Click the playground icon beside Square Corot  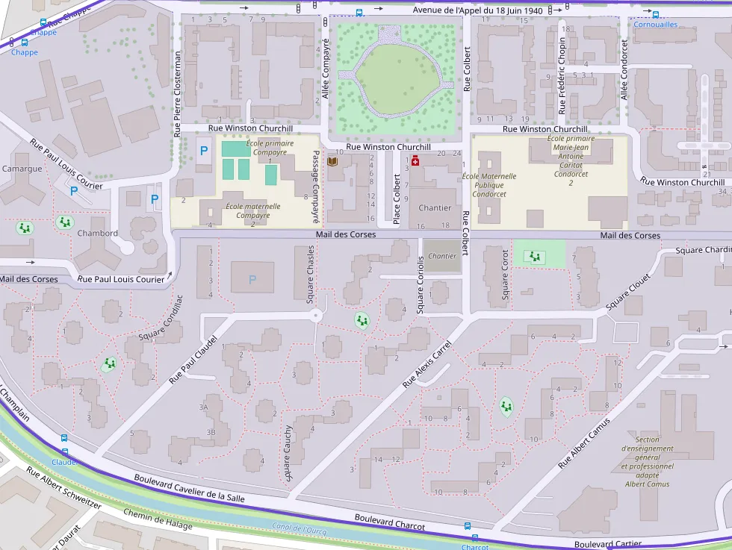(x=535, y=257)
